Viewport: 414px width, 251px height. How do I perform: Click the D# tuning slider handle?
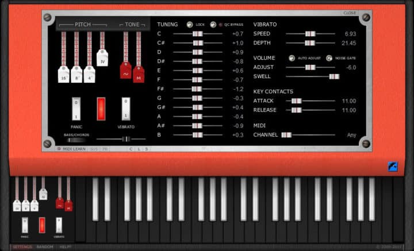click(197, 61)
